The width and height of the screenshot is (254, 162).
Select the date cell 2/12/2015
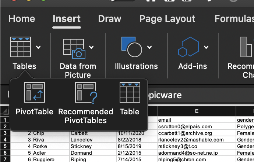pos(137,153)
